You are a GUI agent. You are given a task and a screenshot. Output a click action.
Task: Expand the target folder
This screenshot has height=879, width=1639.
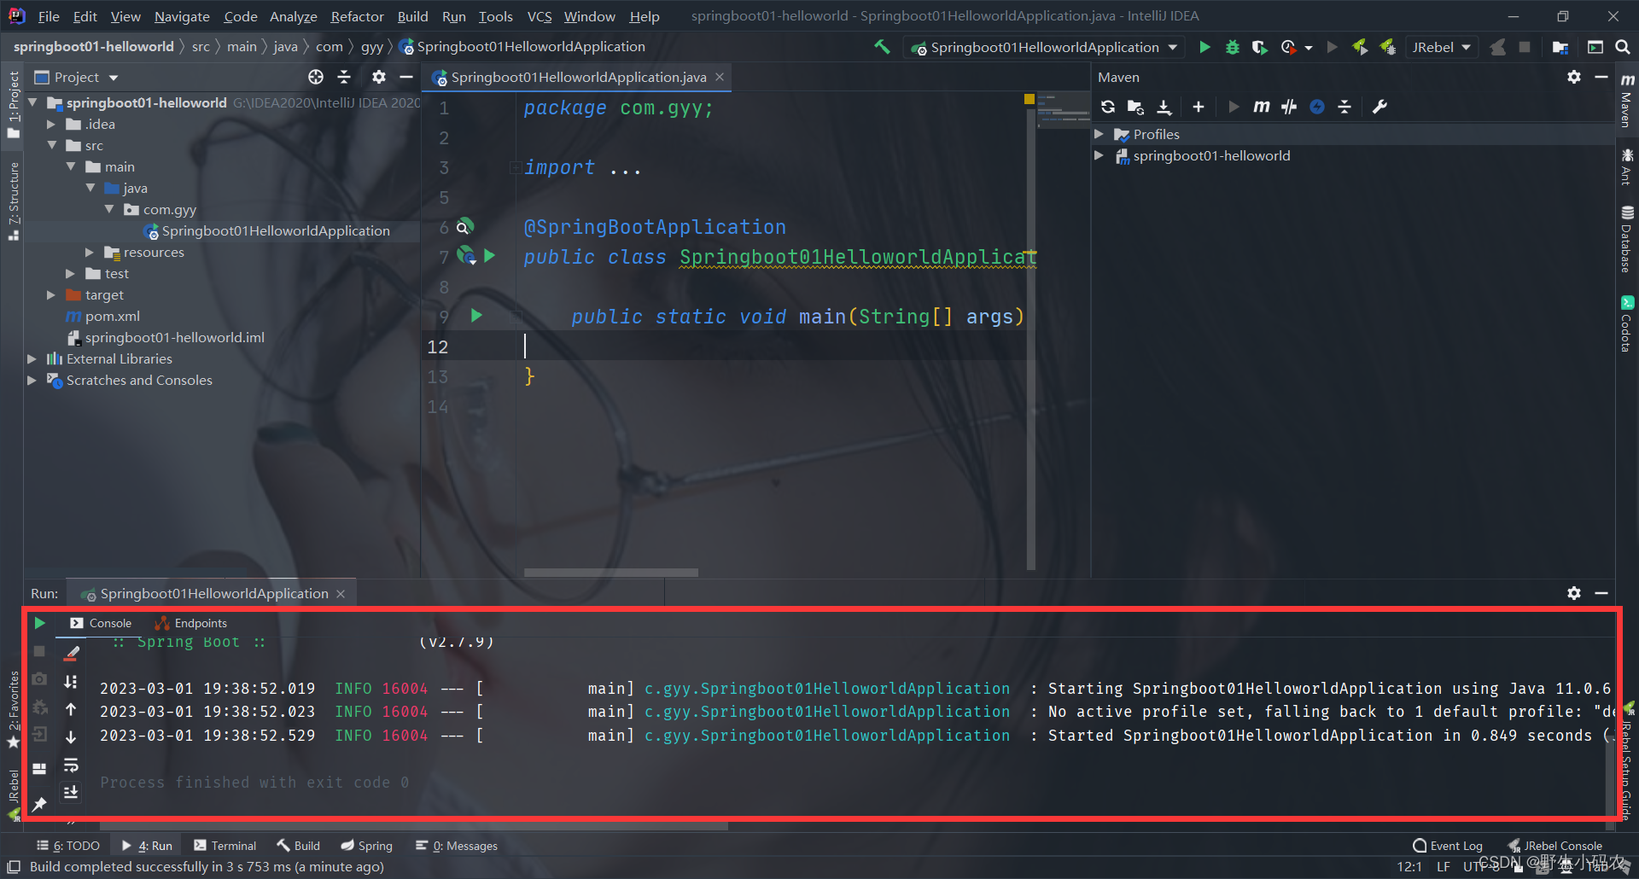[x=51, y=294]
